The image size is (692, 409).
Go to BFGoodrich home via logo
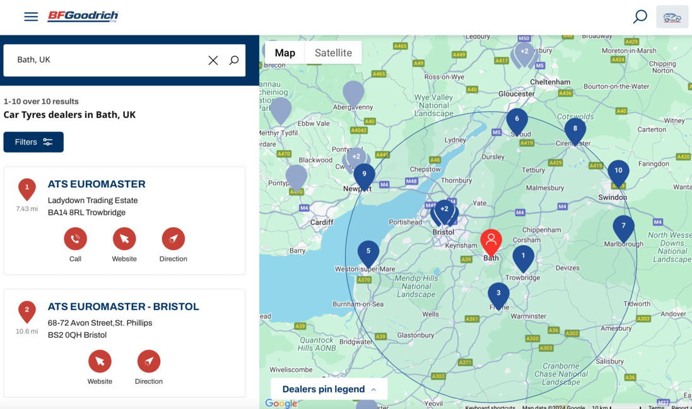pos(83,16)
